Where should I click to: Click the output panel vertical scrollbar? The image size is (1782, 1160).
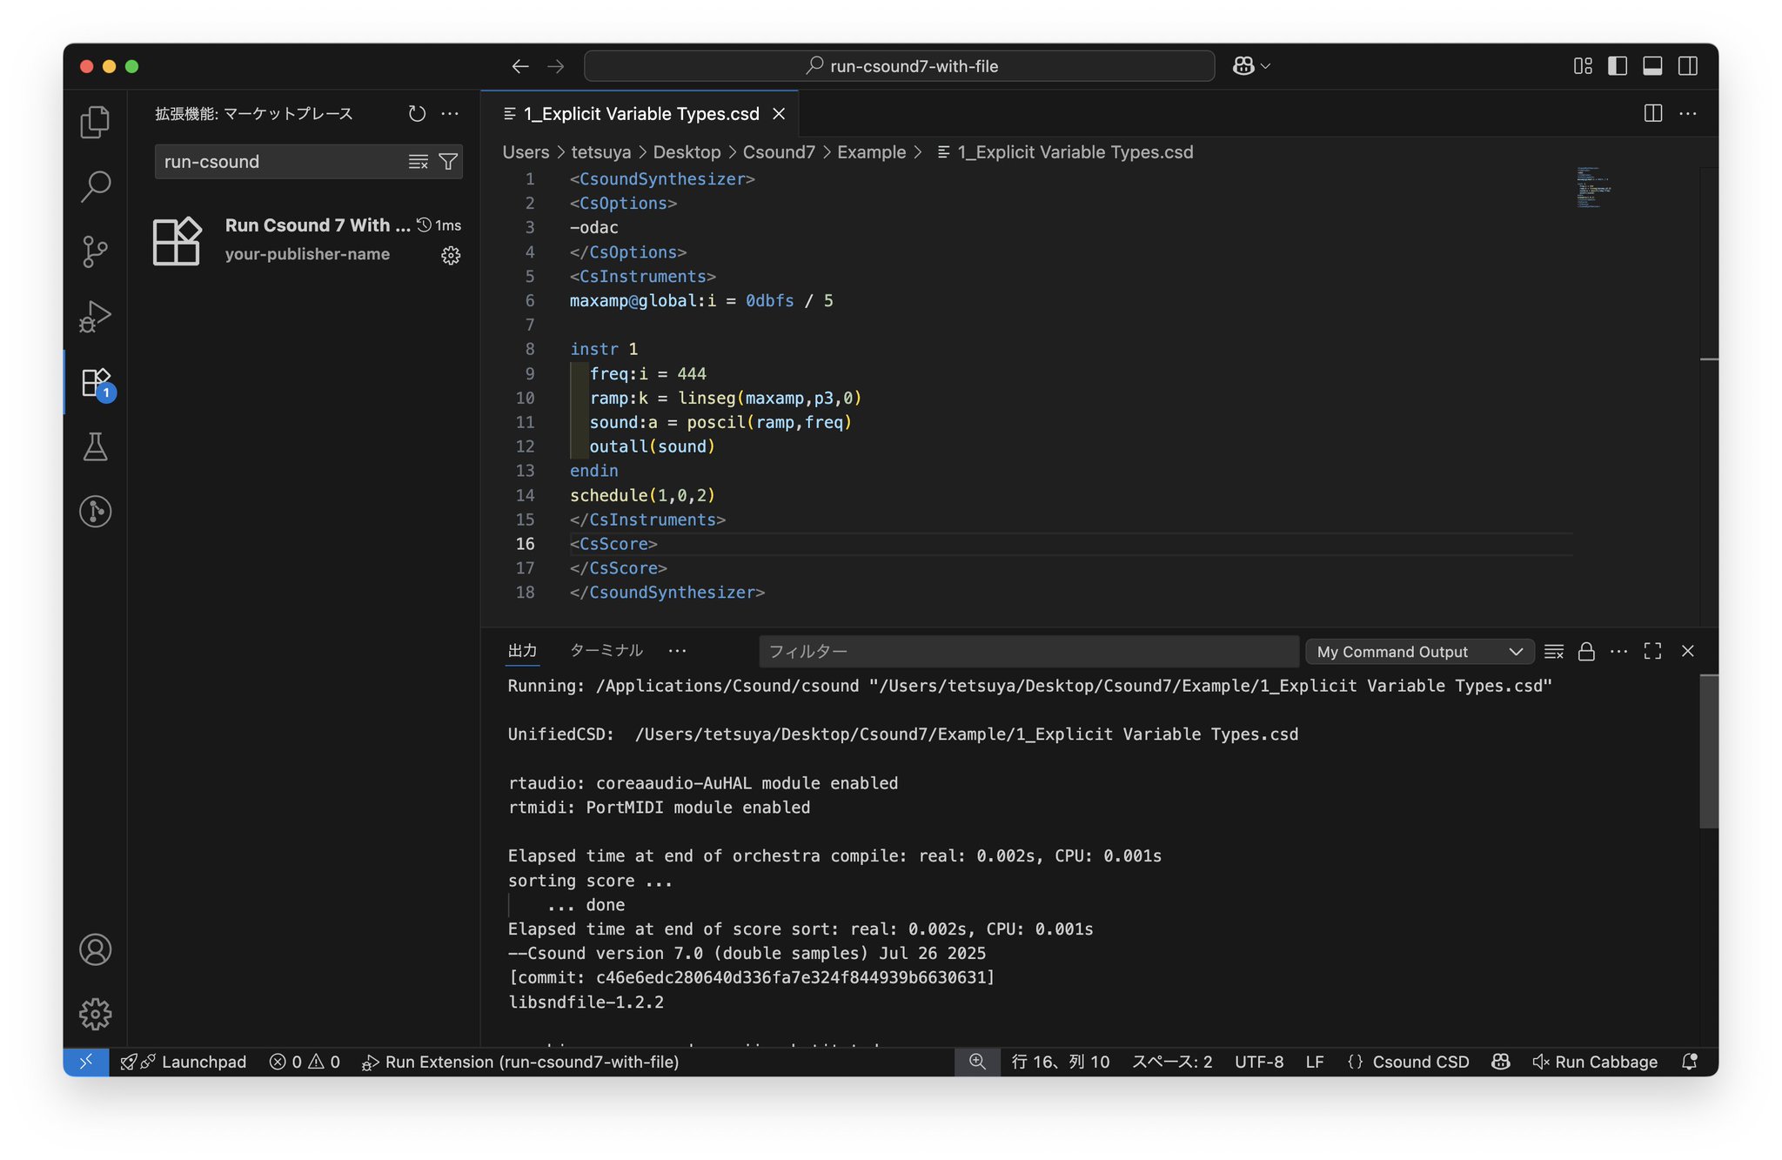click(1709, 751)
